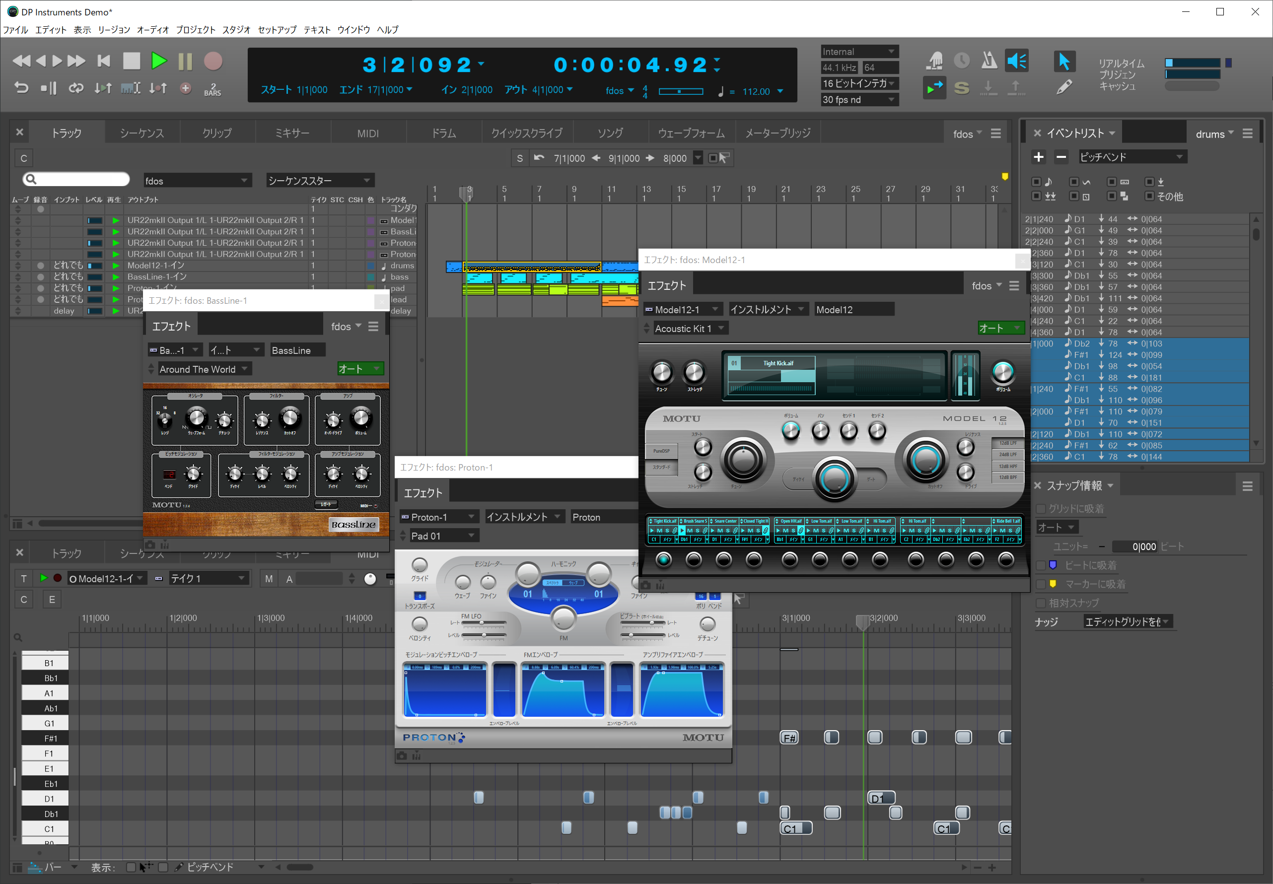This screenshot has width=1273, height=884.
Task: Click the red Record button
Action: (x=212, y=61)
